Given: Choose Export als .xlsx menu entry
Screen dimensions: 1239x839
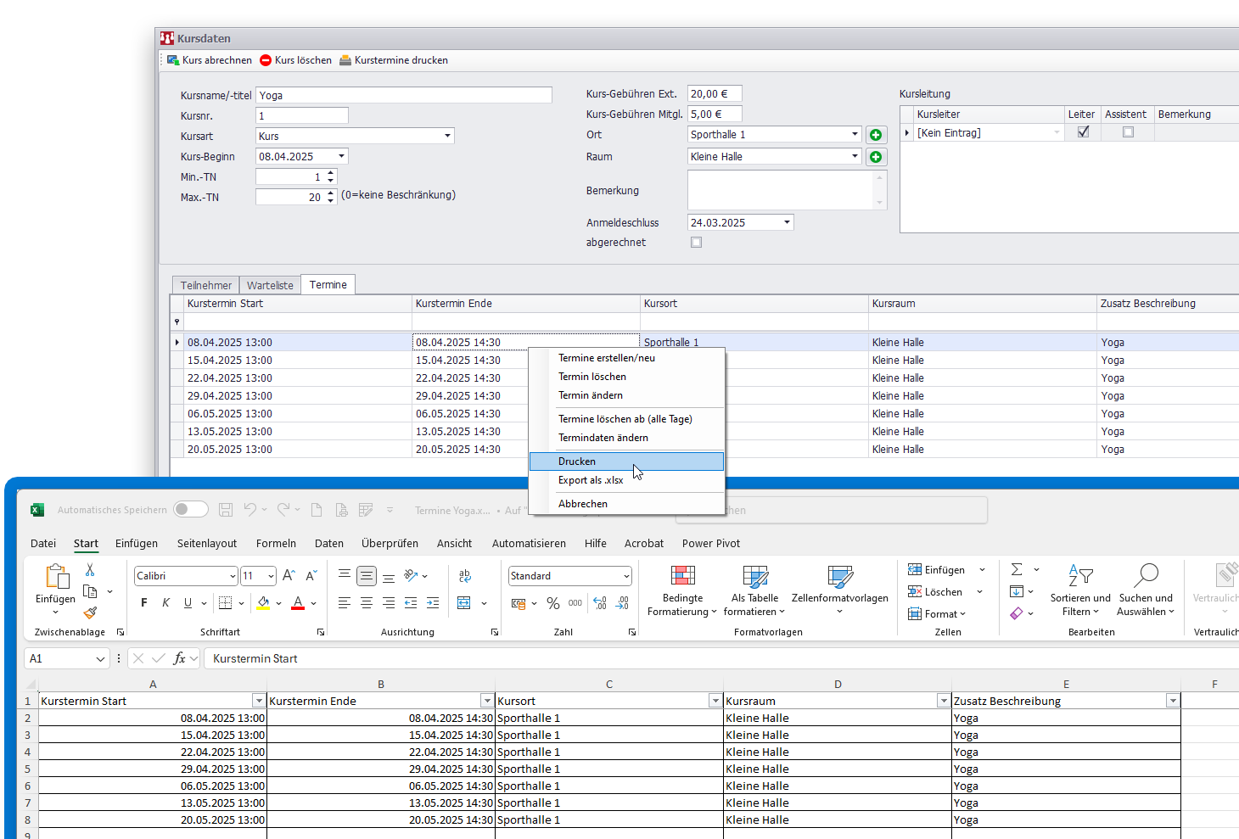Looking at the screenshot, I should coord(591,480).
